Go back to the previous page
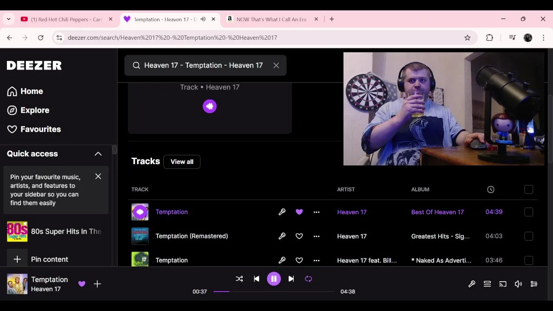 click(10, 38)
